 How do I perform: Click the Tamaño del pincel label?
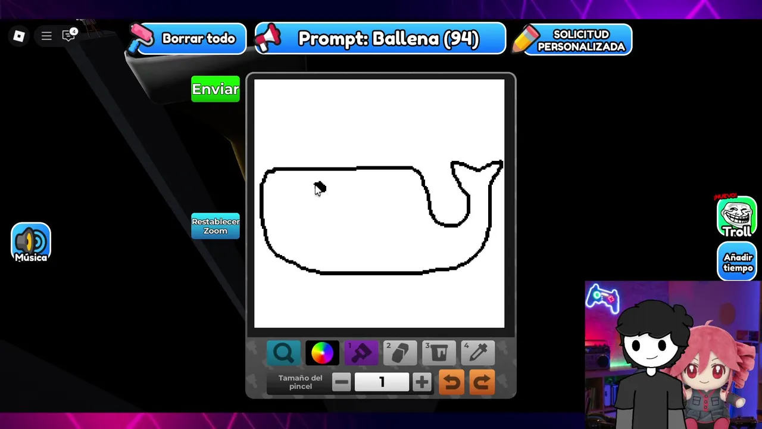coord(301,382)
